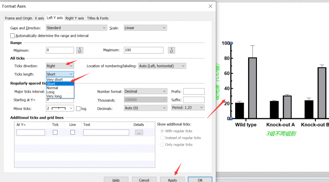Enable automatically determine range and interval
Viewport: 329px width, 182px height.
[13, 36]
